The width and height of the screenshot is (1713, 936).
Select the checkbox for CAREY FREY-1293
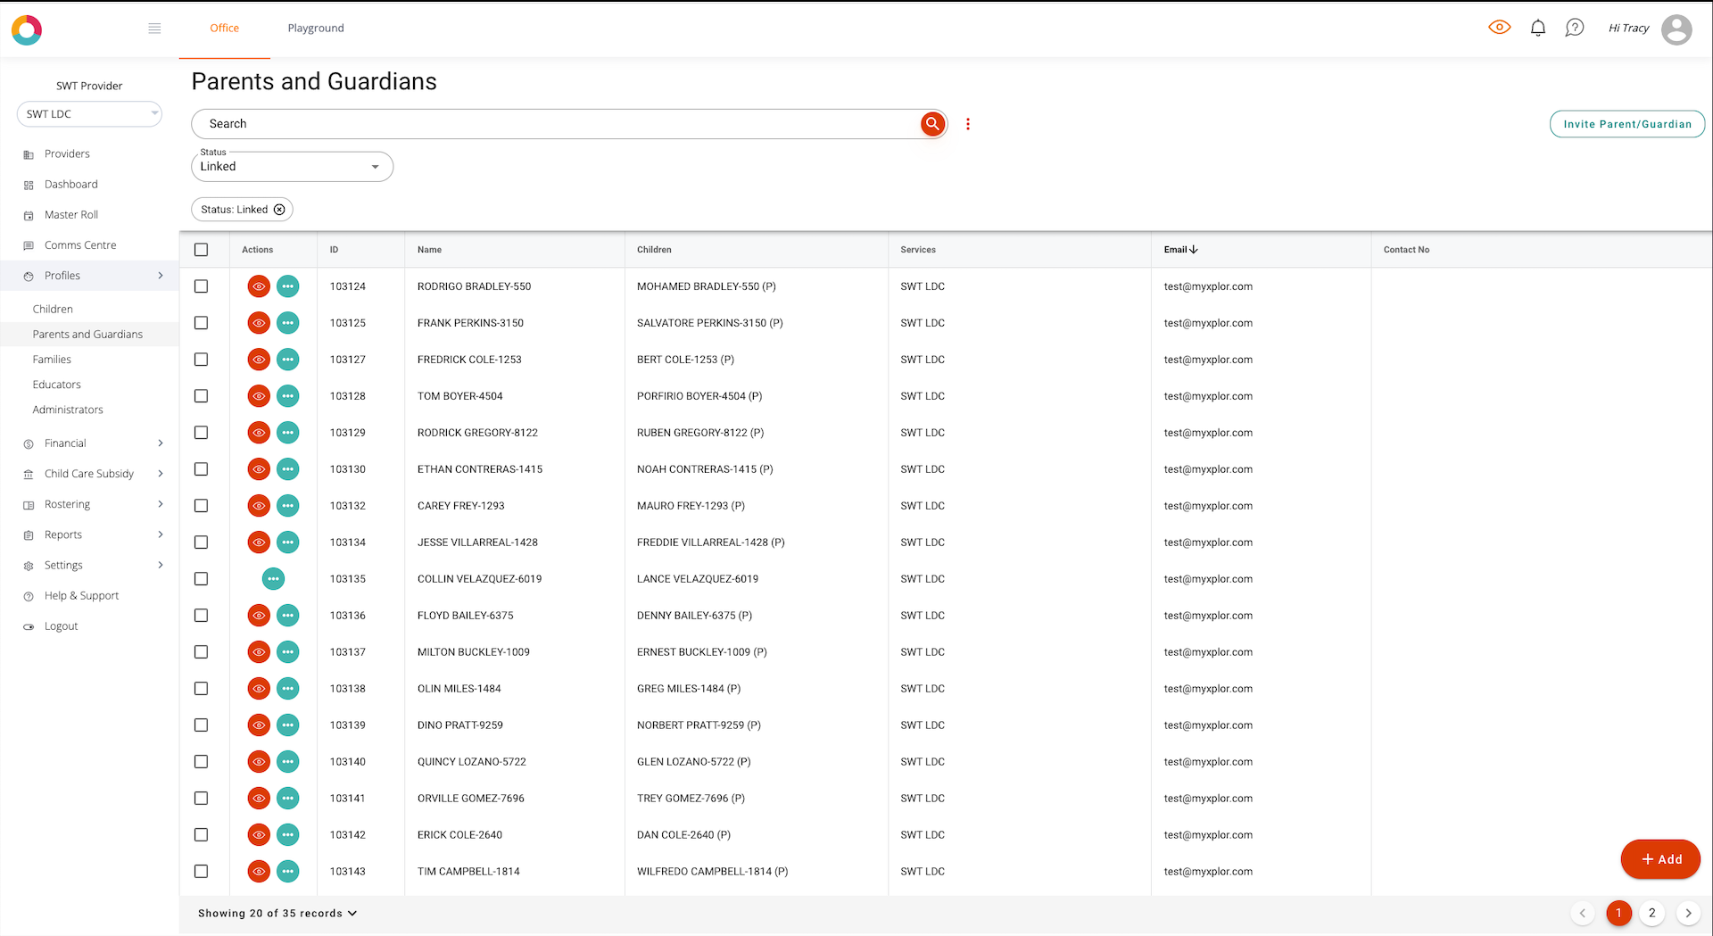click(202, 506)
